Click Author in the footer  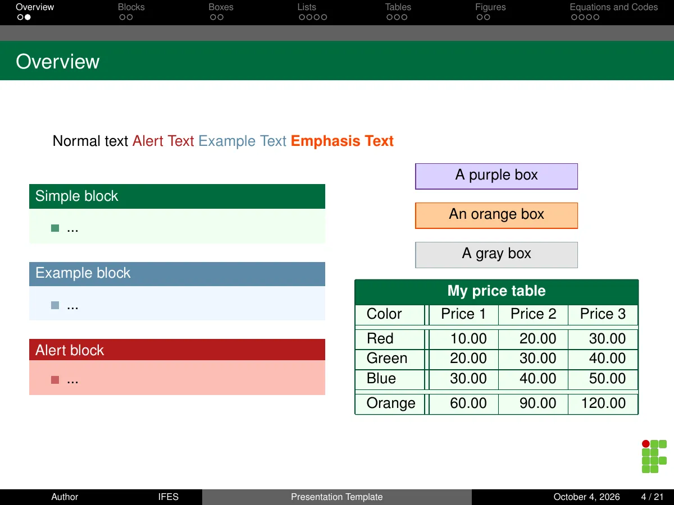tap(65, 497)
